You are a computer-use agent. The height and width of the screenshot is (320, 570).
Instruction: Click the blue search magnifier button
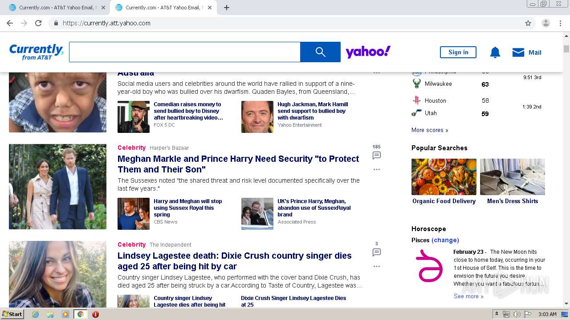(x=320, y=52)
